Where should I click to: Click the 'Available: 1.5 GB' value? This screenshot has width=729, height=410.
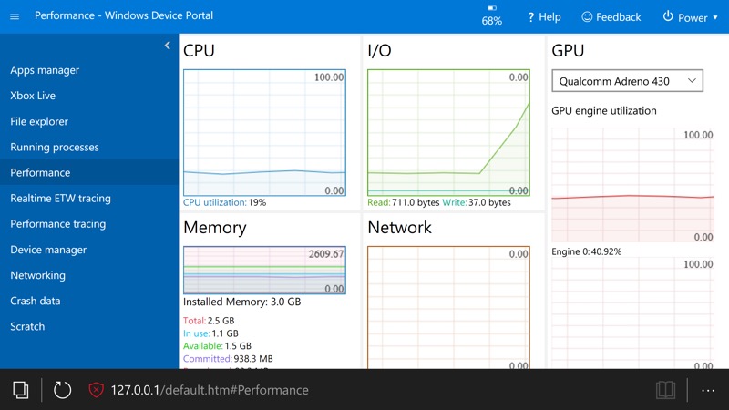point(217,346)
